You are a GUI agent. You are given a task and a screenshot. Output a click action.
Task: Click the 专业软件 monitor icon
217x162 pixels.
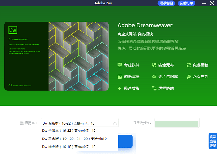(x=120, y=65)
